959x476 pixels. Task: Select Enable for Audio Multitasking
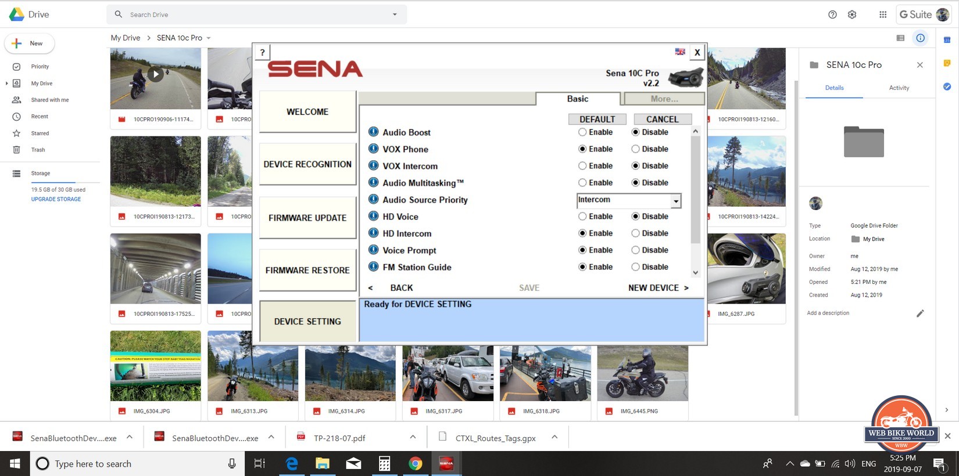click(582, 183)
